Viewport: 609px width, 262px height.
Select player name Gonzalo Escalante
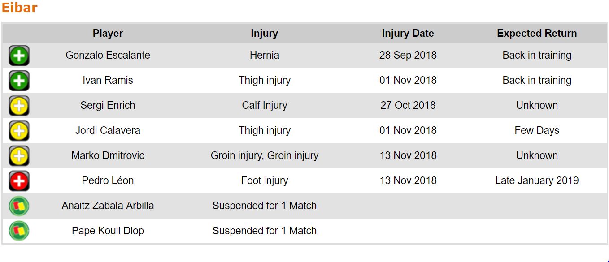108,55
